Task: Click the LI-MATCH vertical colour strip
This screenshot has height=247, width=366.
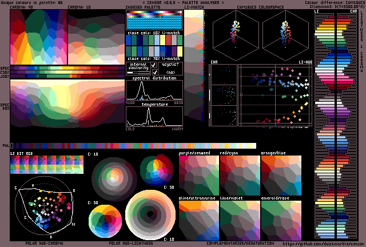Action: (194, 66)
